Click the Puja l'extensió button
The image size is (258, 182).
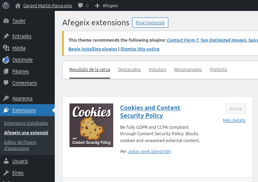coord(150,23)
